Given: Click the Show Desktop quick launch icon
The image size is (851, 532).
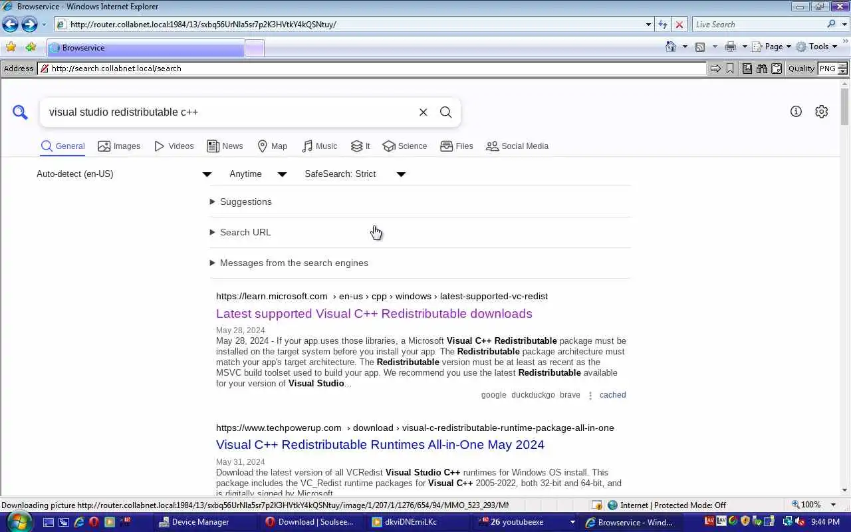Looking at the screenshot, I should coord(49,522).
